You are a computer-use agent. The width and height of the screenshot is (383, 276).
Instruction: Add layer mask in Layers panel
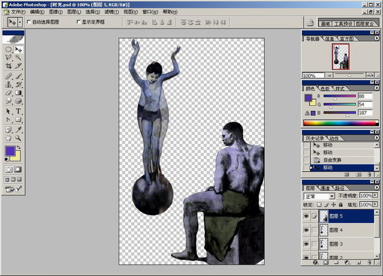[x=326, y=263]
